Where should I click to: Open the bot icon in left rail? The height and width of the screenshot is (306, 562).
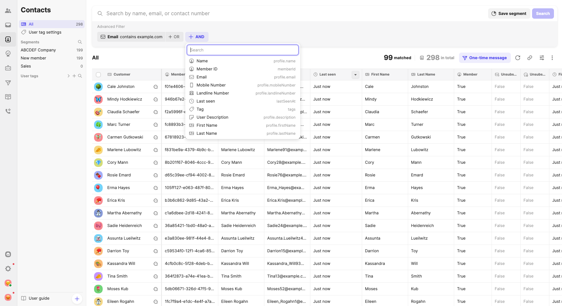click(8, 68)
